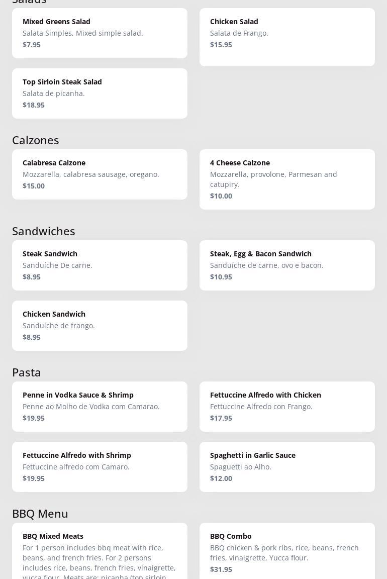Open the BBQ Mixed Meats item
Viewport: 387px width, 579px height.
tap(100, 553)
